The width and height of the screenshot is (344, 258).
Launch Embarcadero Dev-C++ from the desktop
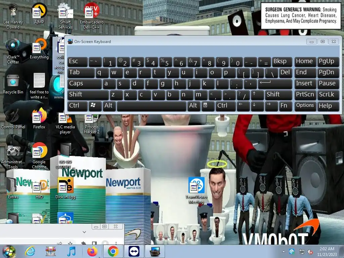[91, 16]
